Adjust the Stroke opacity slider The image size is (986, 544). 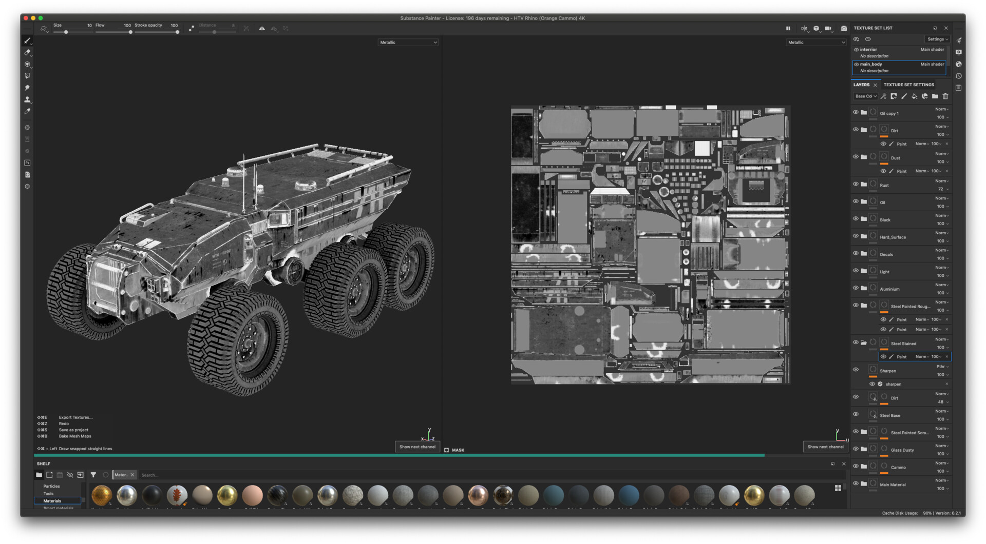coord(156,32)
